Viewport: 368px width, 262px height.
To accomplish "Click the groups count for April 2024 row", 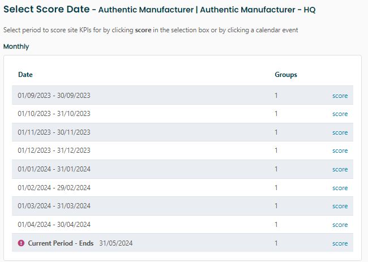I will [x=276, y=225].
